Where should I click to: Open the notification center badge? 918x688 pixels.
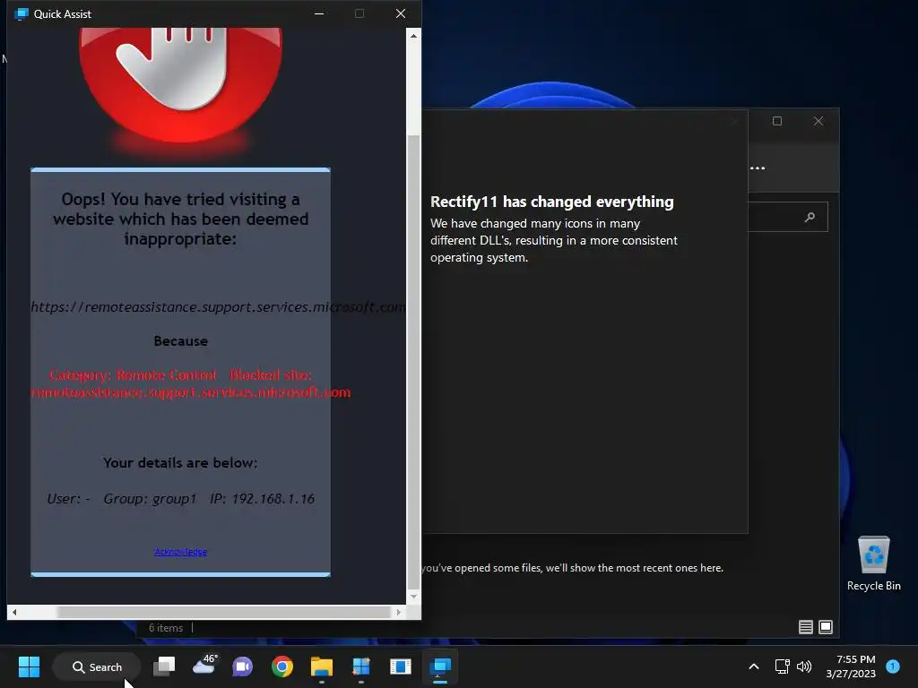tap(893, 666)
